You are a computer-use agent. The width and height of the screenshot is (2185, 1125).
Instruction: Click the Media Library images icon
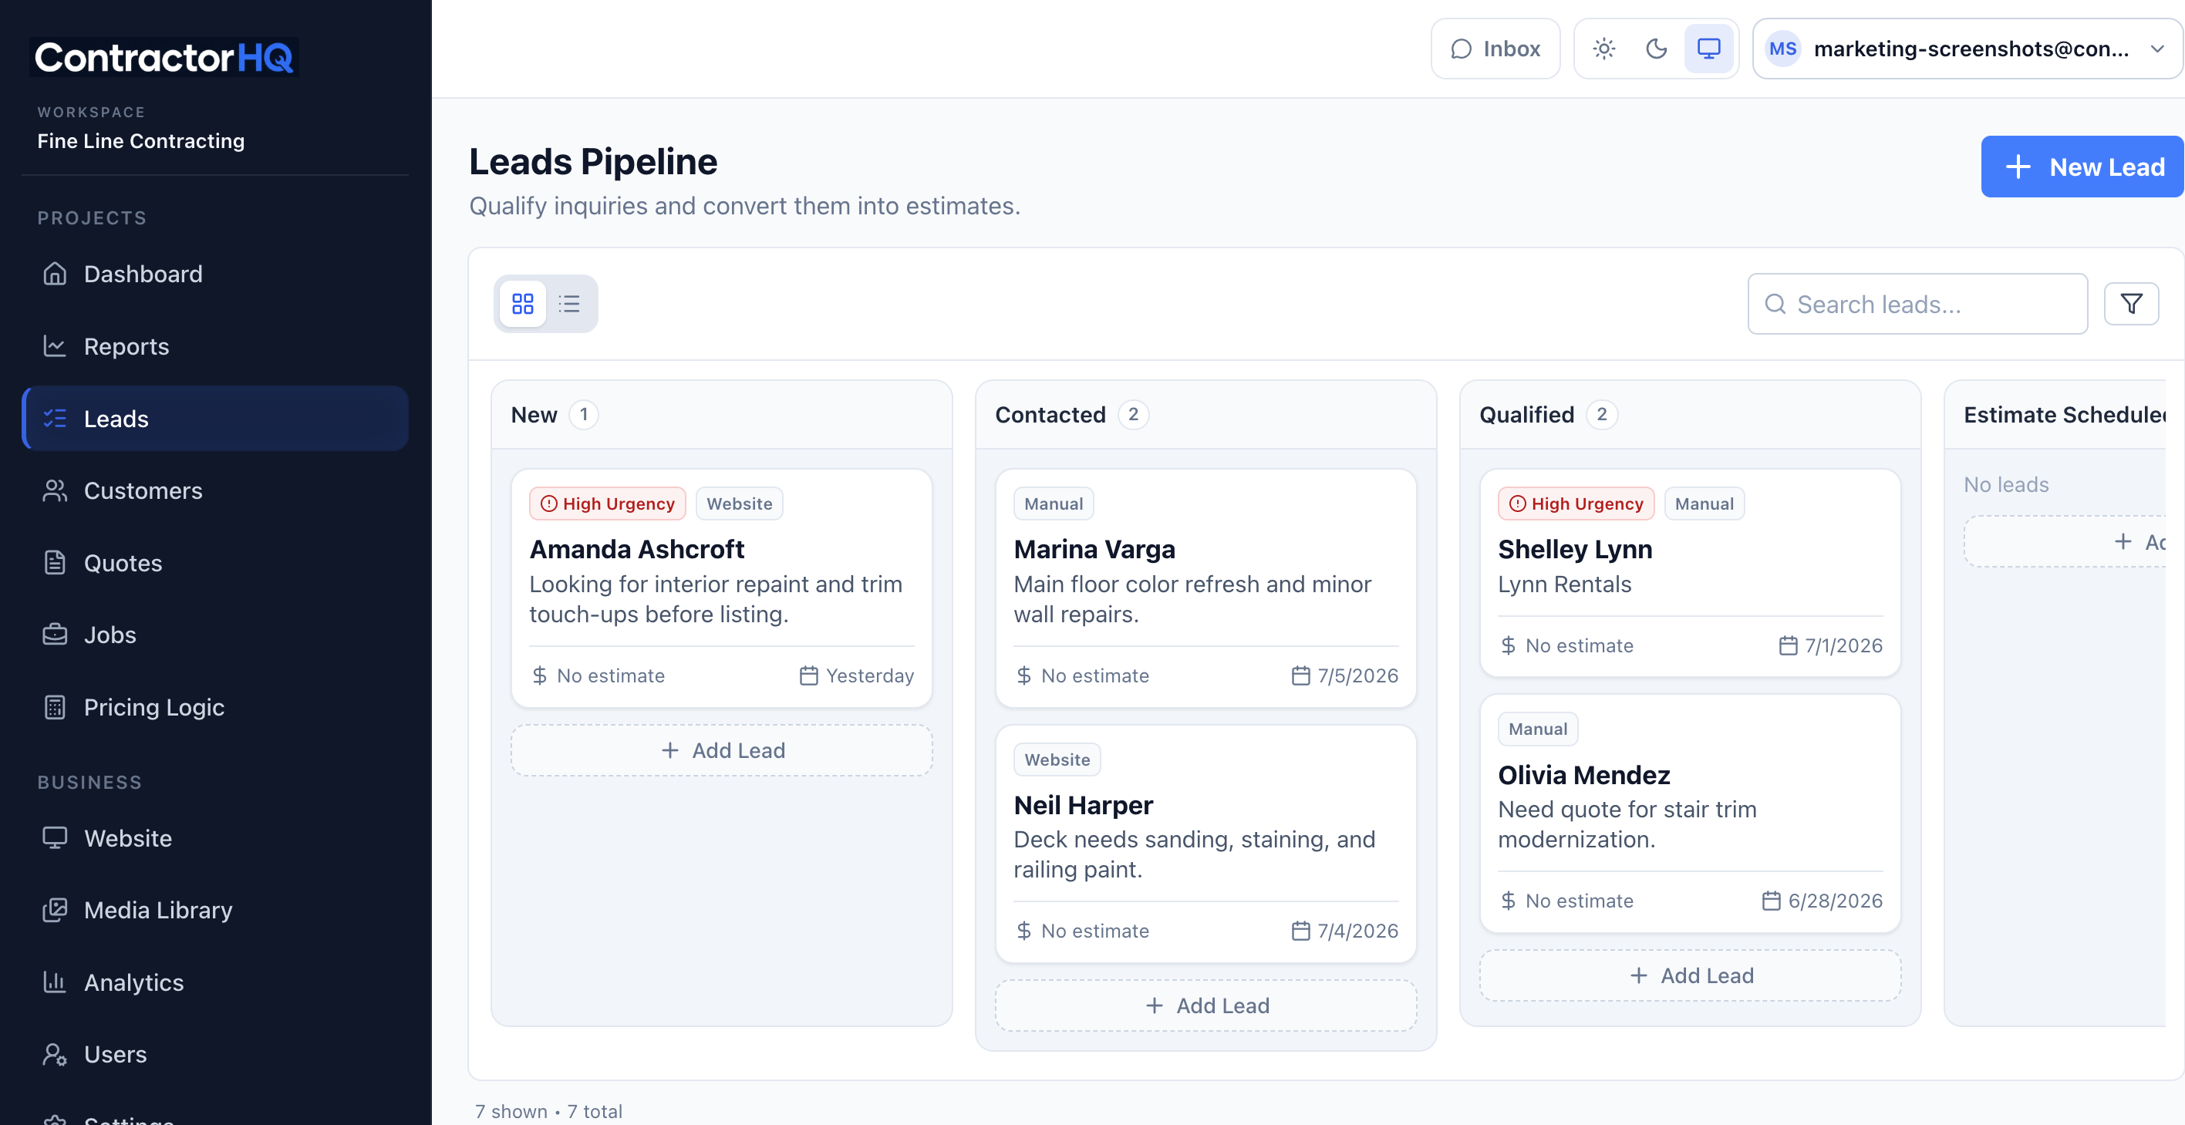(55, 910)
